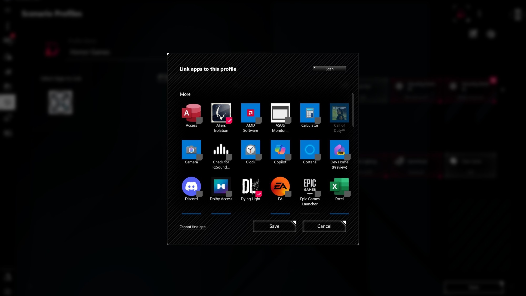Select the Dev Home (Preview) icon
Viewport: 526px width, 296px height.
point(339,149)
